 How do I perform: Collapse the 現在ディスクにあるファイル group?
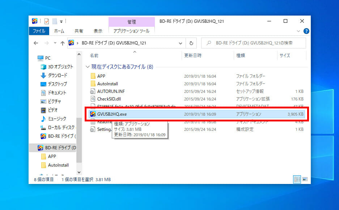tap(87, 67)
